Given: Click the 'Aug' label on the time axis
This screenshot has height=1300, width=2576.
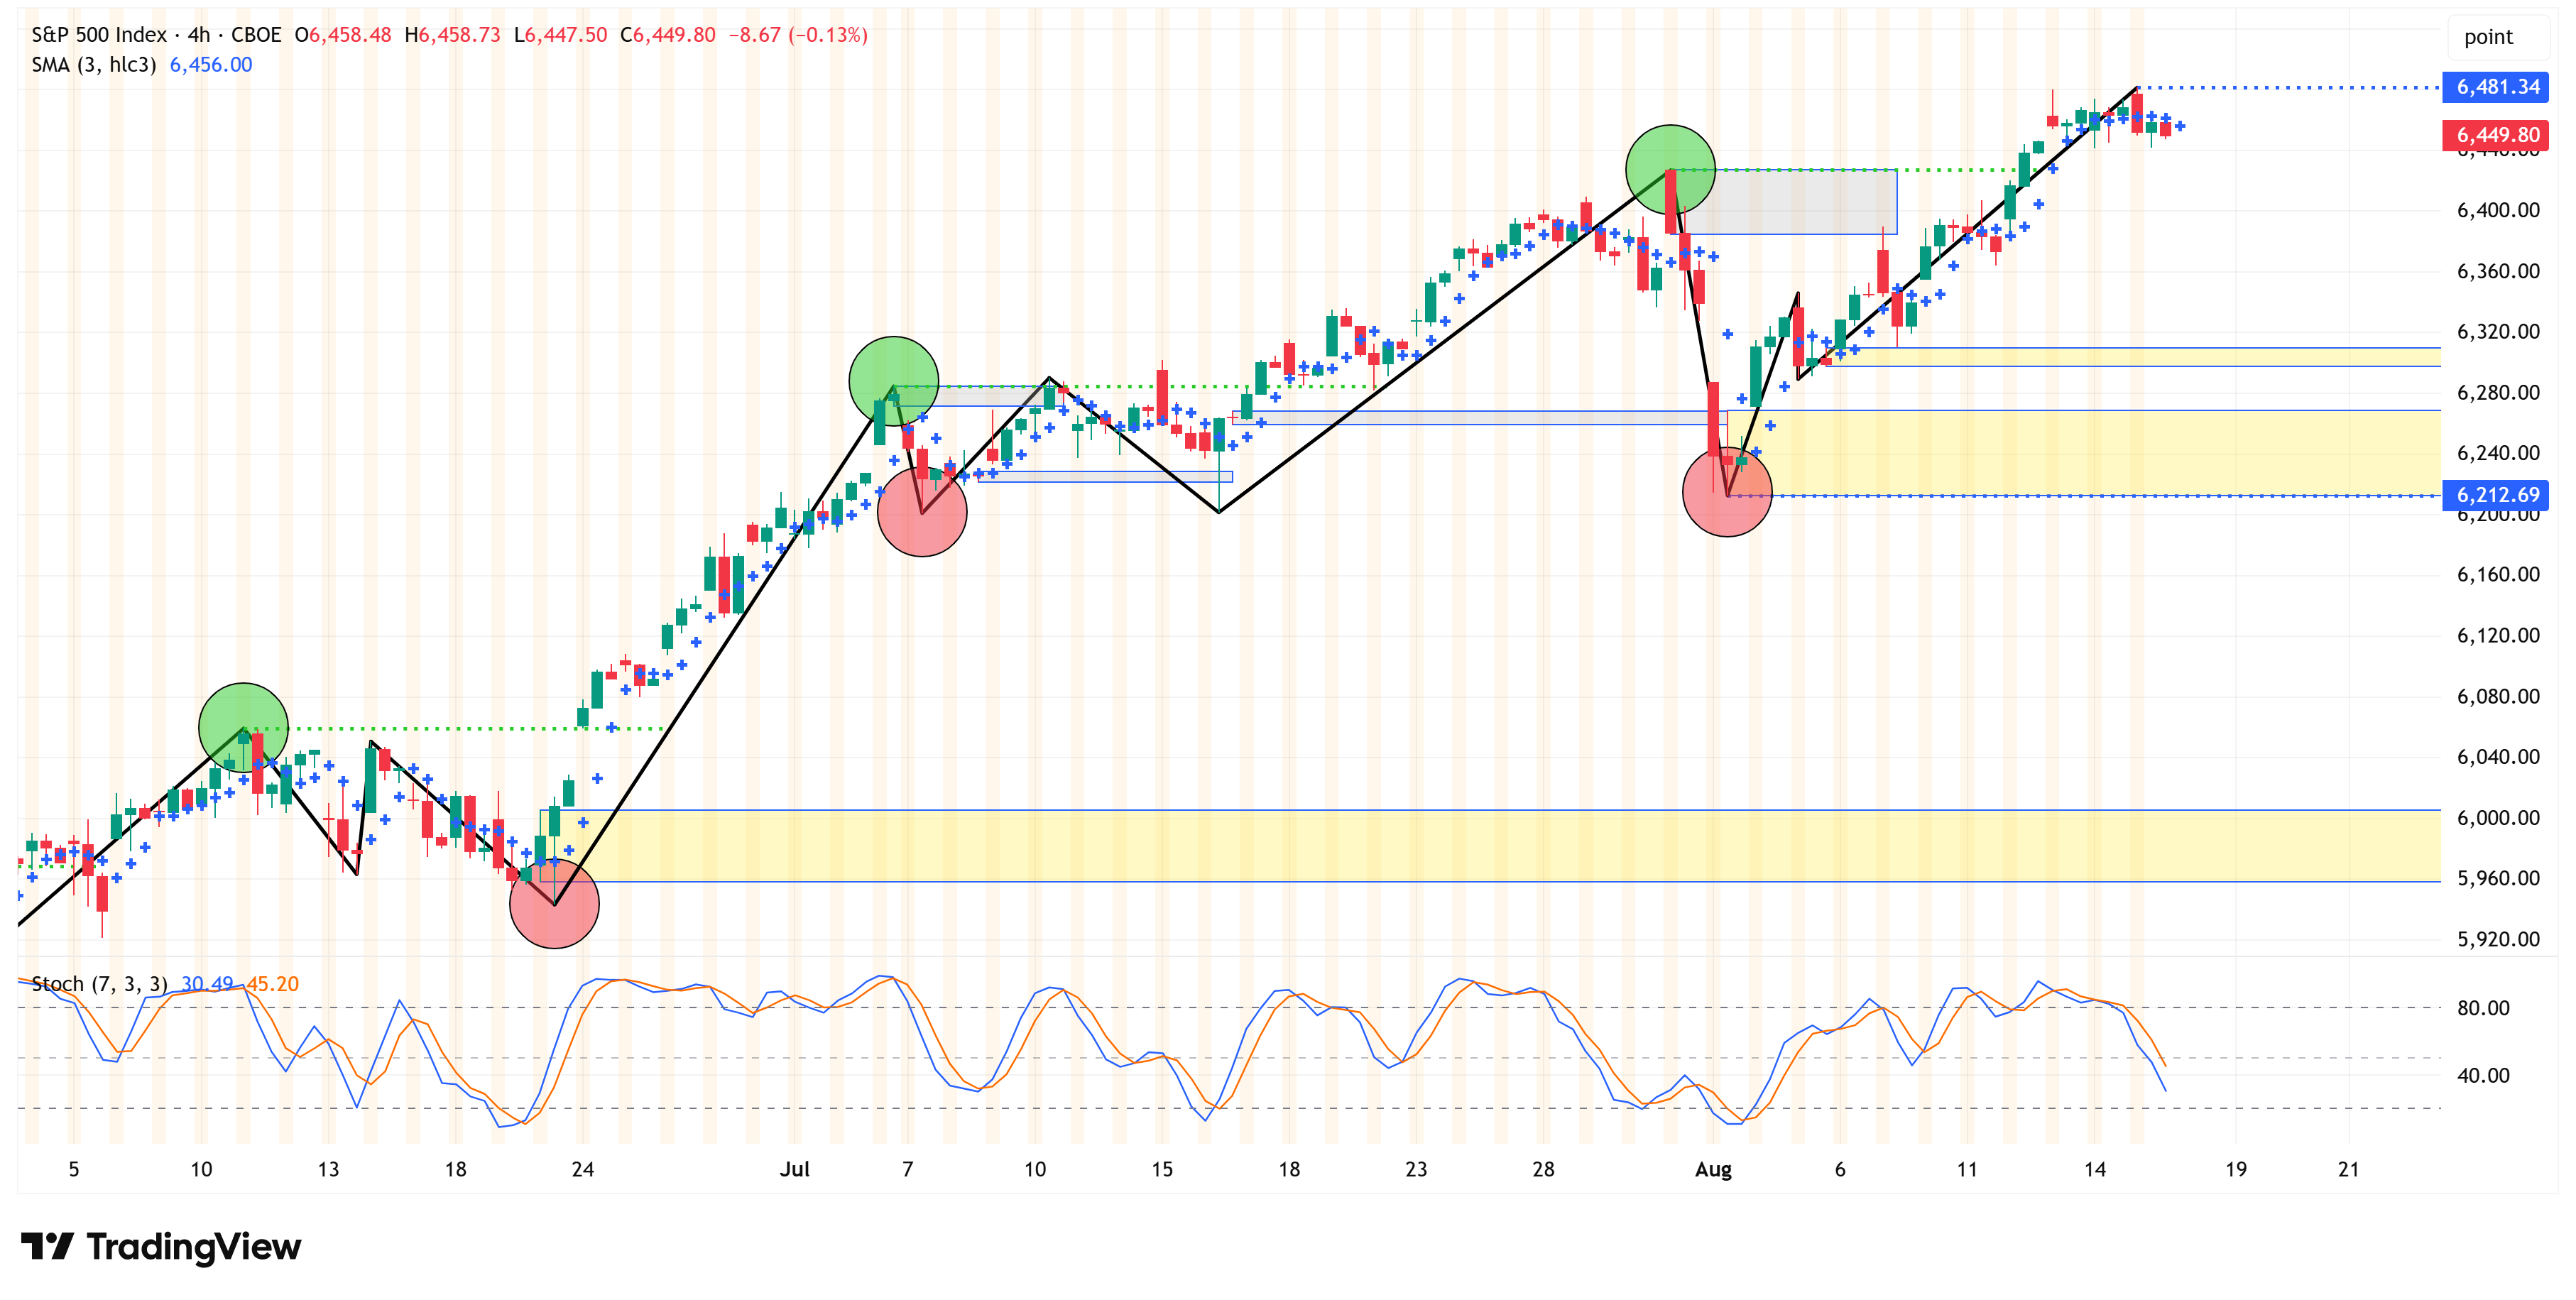Looking at the screenshot, I should point(1713,1170).
